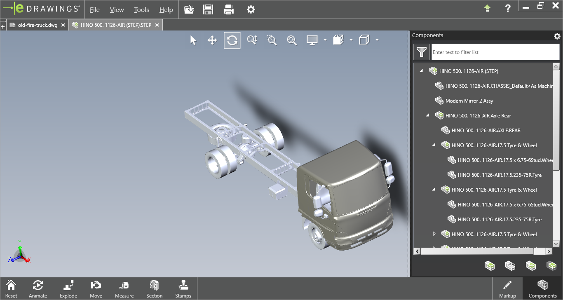The height and width of the screenshot is (300, 563).
Task: Select the Rotate view tool
Action: click(x=232, y=40)
